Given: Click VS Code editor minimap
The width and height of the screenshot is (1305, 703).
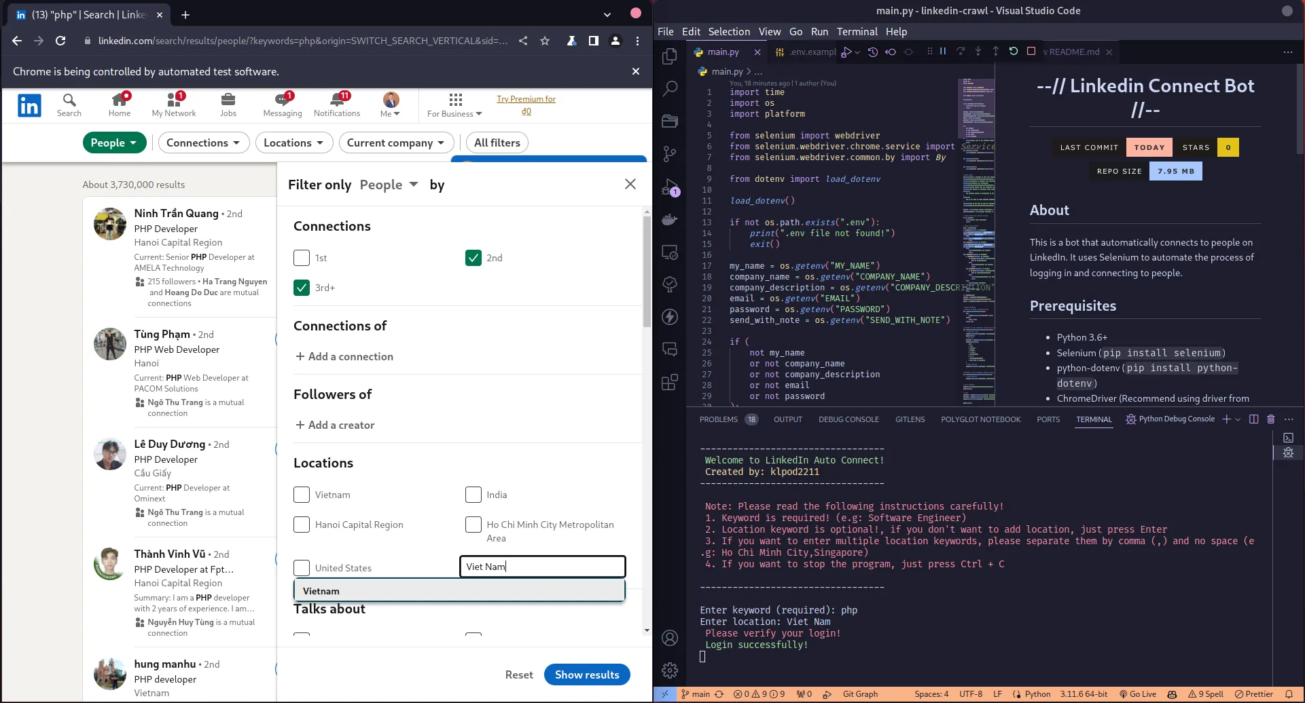Looking at the screenshot, I should pos(977,241).
